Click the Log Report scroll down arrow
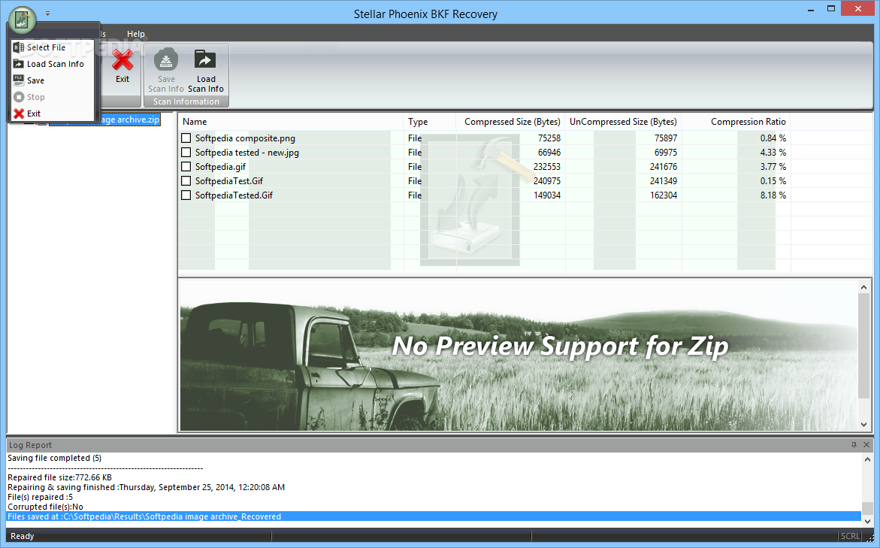The image size is (880, 548). (x=868, y=521)
